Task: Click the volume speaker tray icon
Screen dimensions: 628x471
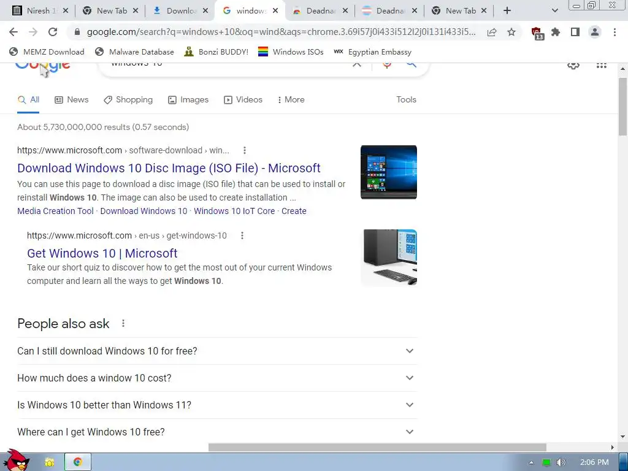Action: [561, 462]
